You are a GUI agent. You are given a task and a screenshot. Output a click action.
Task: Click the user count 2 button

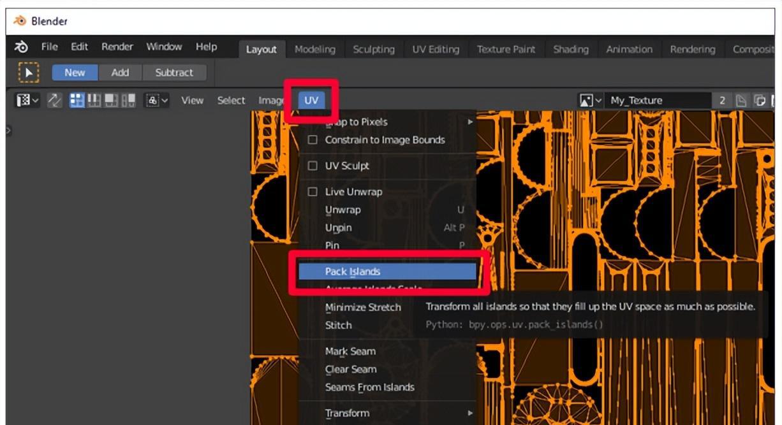(723, 100)
